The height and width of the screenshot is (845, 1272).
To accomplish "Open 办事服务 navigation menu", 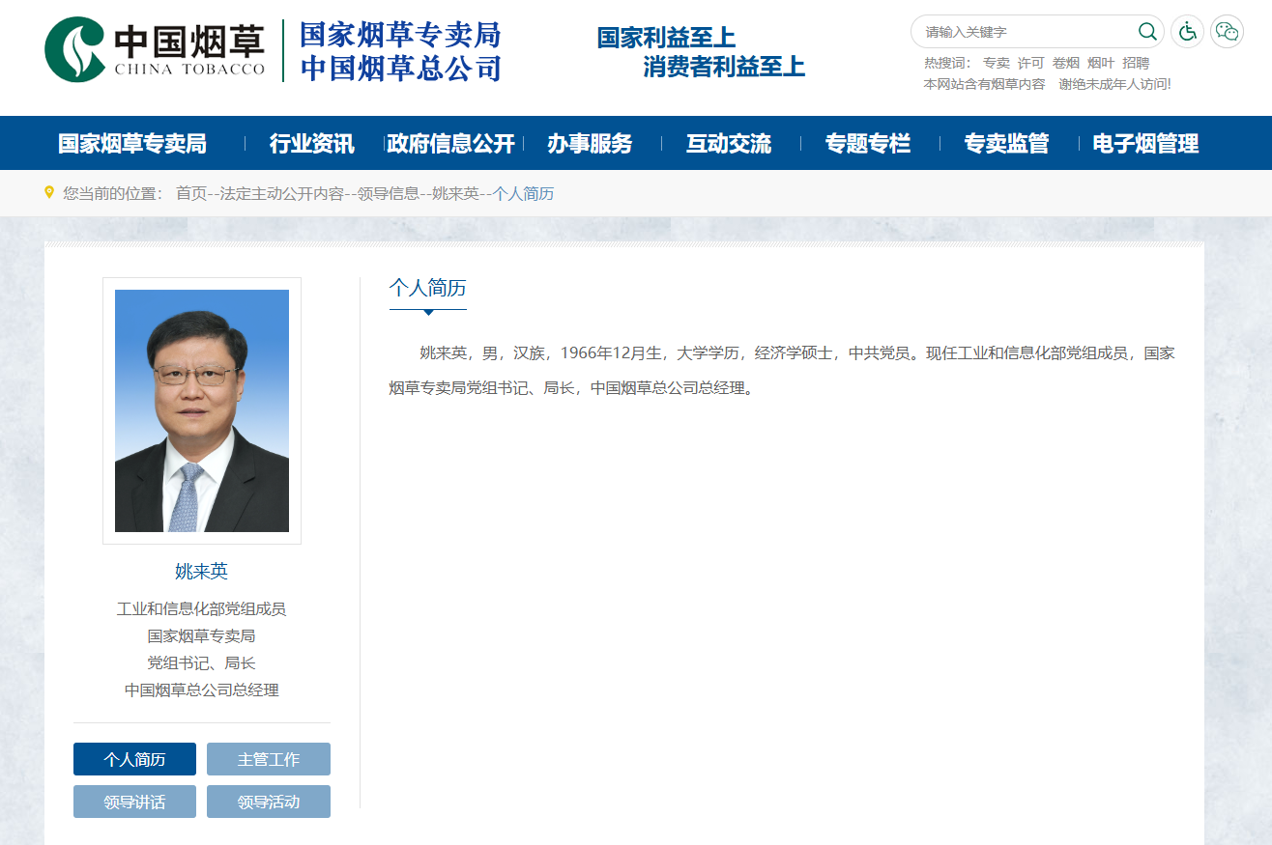I will click(x=590, y=144).
